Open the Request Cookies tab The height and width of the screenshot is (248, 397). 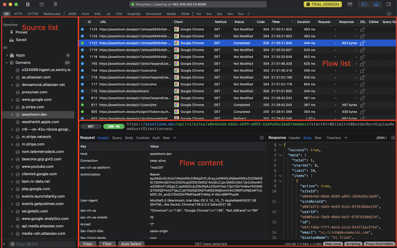[143, 138]
